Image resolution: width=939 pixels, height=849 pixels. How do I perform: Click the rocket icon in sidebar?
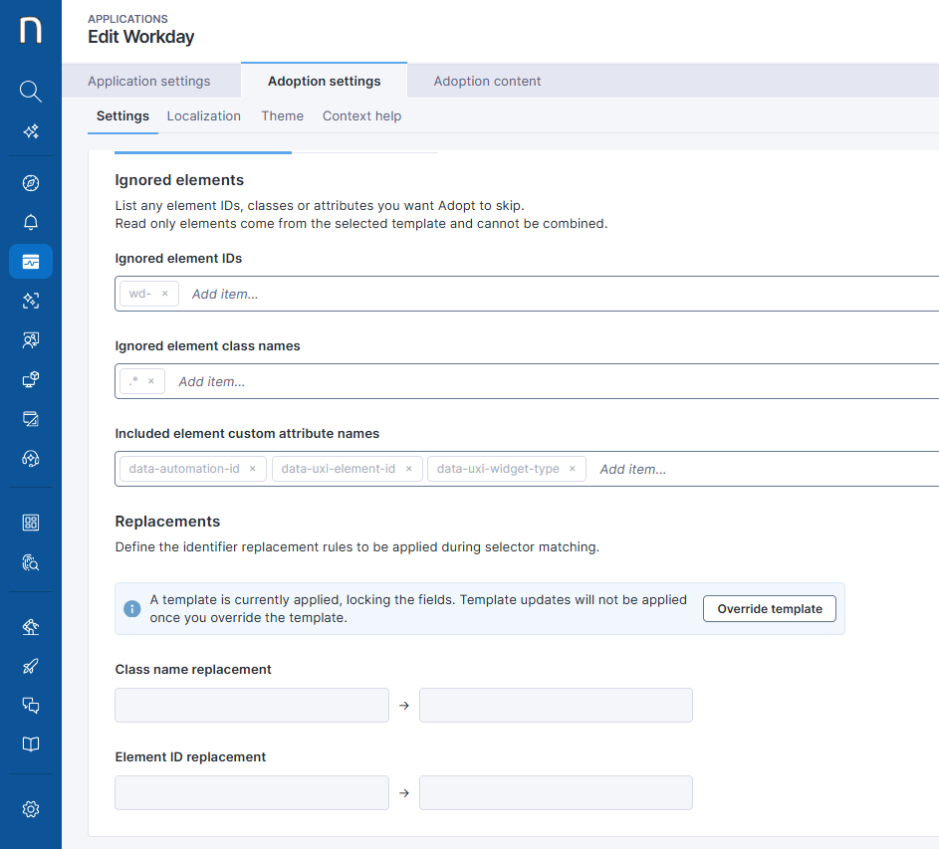pyautogui.click(x=31, y=666)
